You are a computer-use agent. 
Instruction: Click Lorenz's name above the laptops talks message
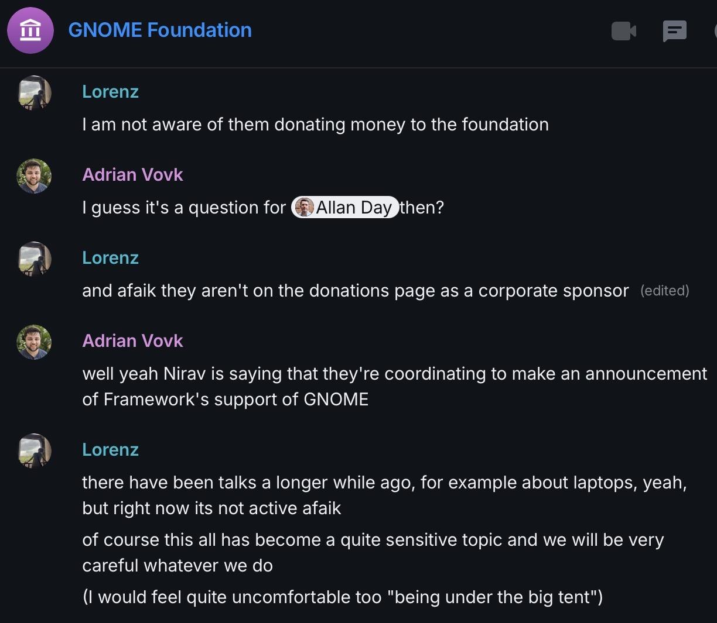110,450
